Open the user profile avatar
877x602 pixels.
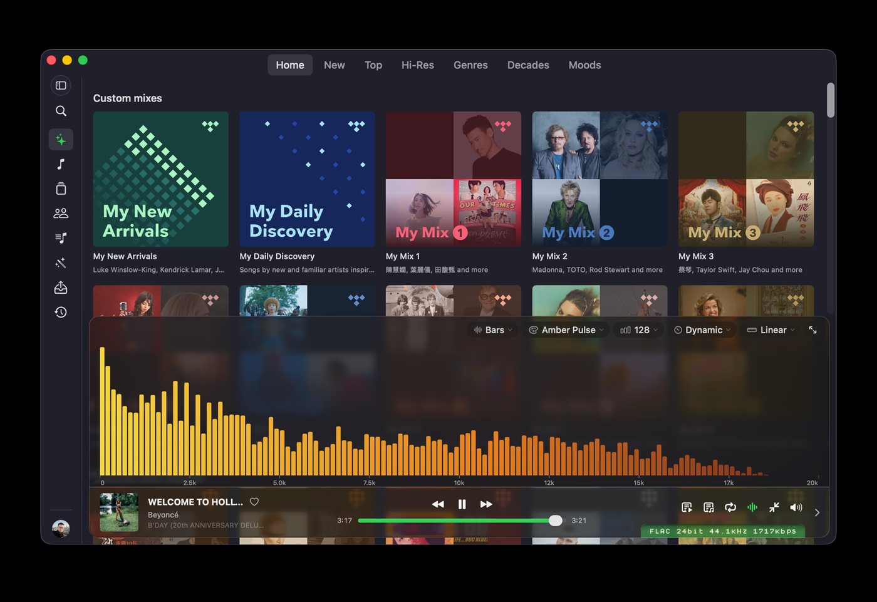[x=61, y=529]
